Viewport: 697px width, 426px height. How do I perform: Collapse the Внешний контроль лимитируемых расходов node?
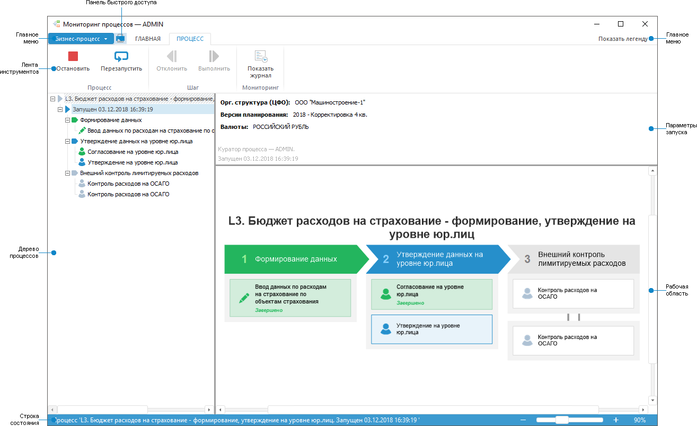tap(67, 172)
